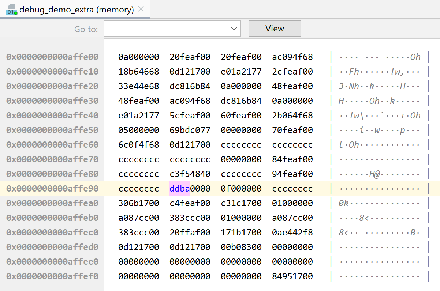The height and width of the screenshot is (291, 440).
Task: Focus the Go to address field
Action: coord(172,29)
